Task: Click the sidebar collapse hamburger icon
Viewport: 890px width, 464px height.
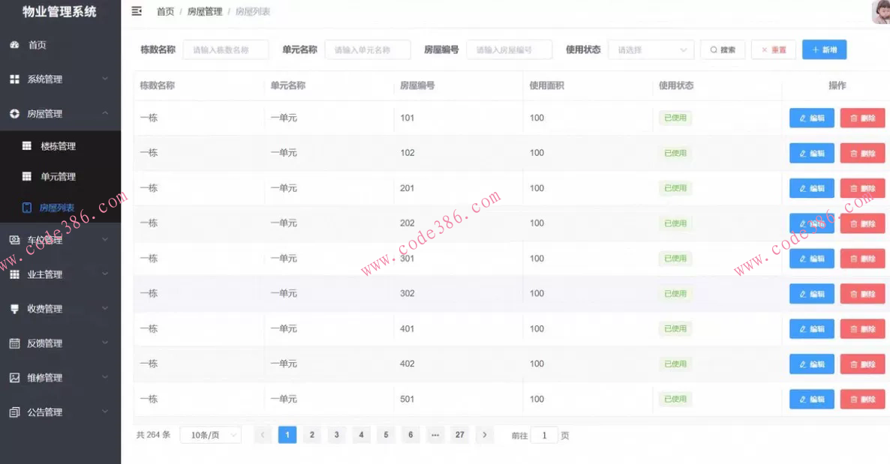Action: pos(136,11)
